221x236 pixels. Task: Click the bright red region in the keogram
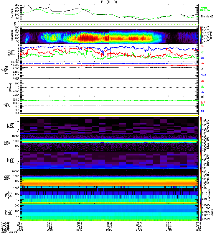point(89,38)
